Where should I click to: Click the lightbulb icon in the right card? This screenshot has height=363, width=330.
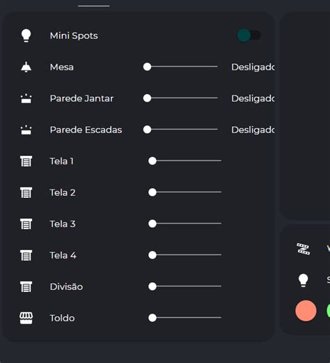(x=304, y=280)
